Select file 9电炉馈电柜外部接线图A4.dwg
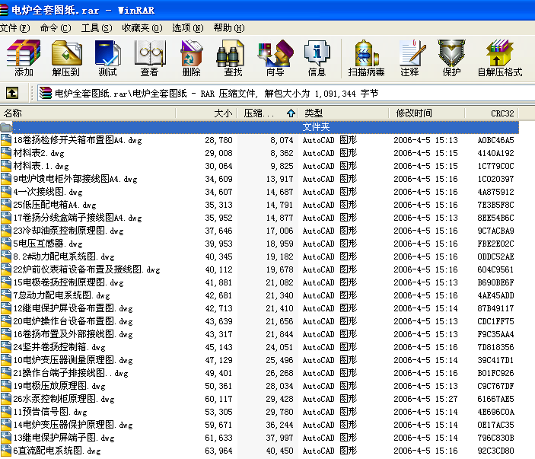 [75, 179]
